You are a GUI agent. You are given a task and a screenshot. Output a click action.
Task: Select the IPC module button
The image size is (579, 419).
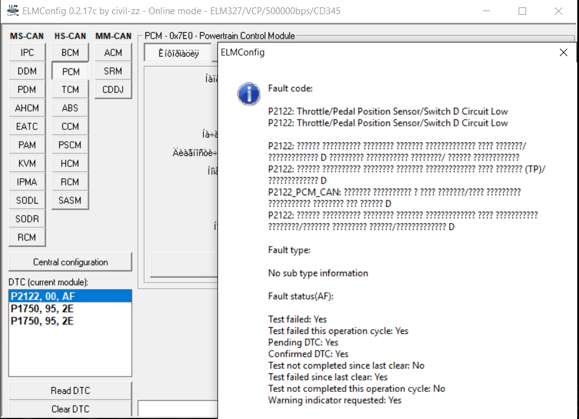coord(27,53)
